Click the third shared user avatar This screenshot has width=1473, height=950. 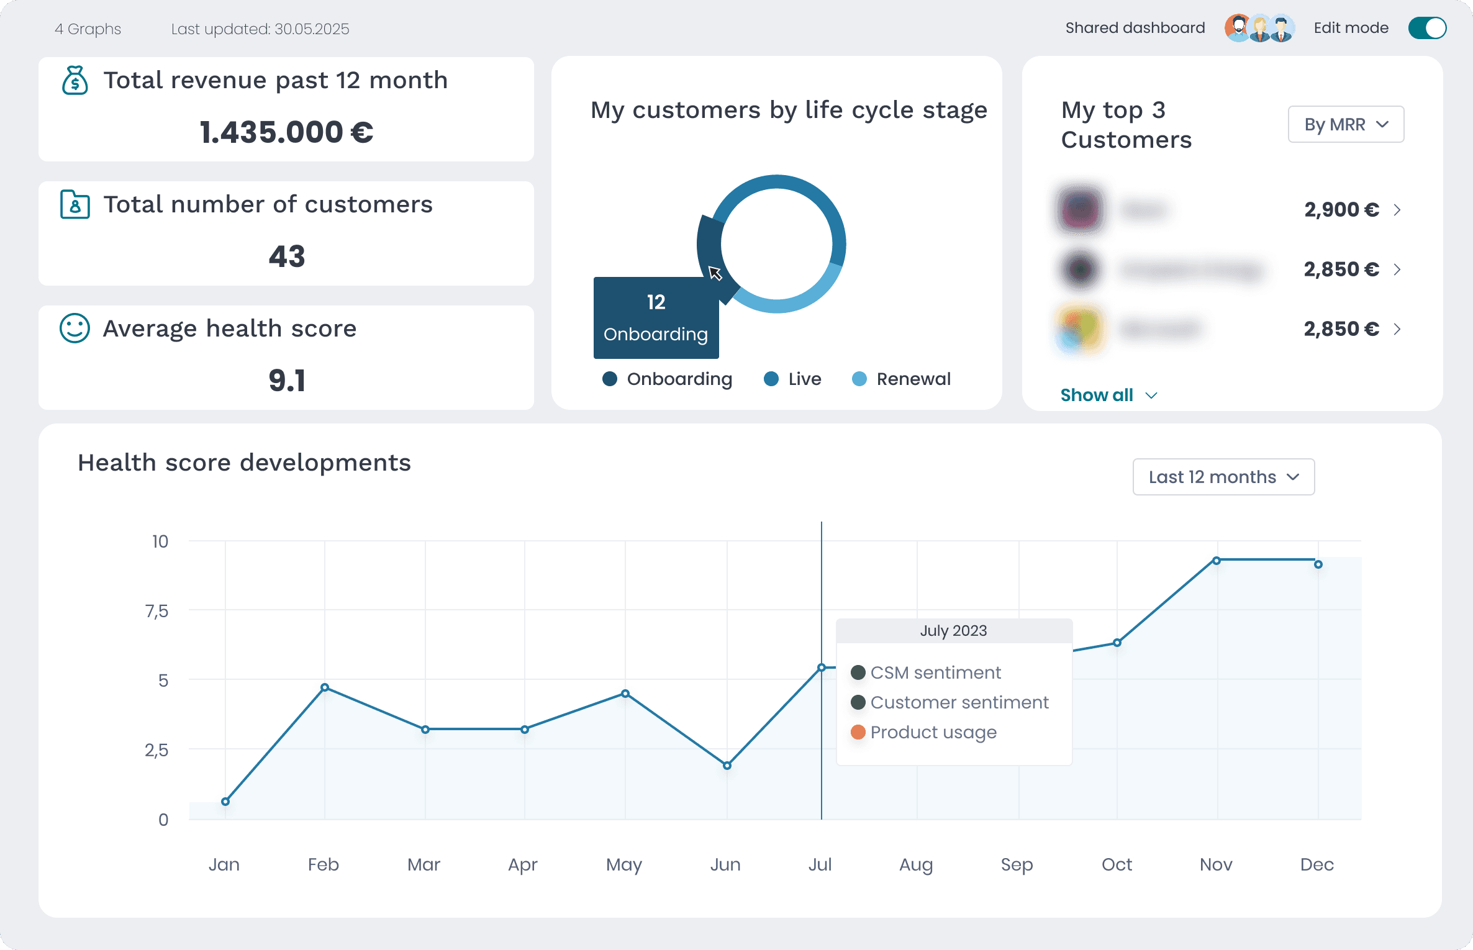point(1280,27)
